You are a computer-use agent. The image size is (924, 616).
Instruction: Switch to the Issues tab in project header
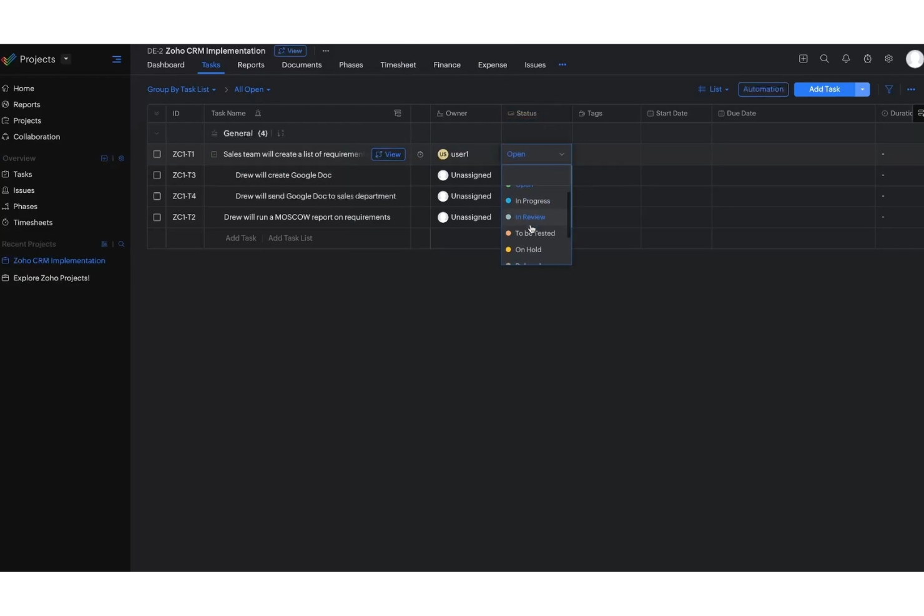[x=535, y=65]
